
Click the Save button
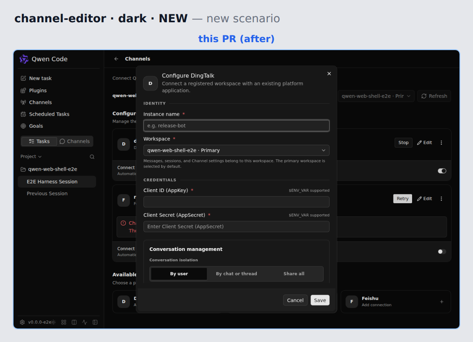pyautogui.click(x=320, y=300)
